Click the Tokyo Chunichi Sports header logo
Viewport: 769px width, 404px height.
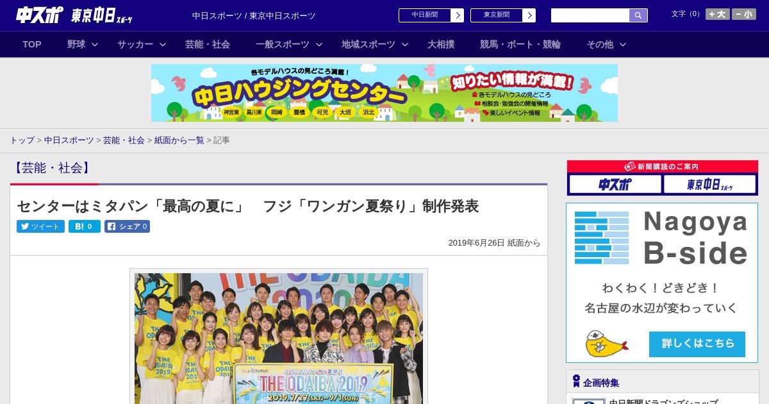102,15
